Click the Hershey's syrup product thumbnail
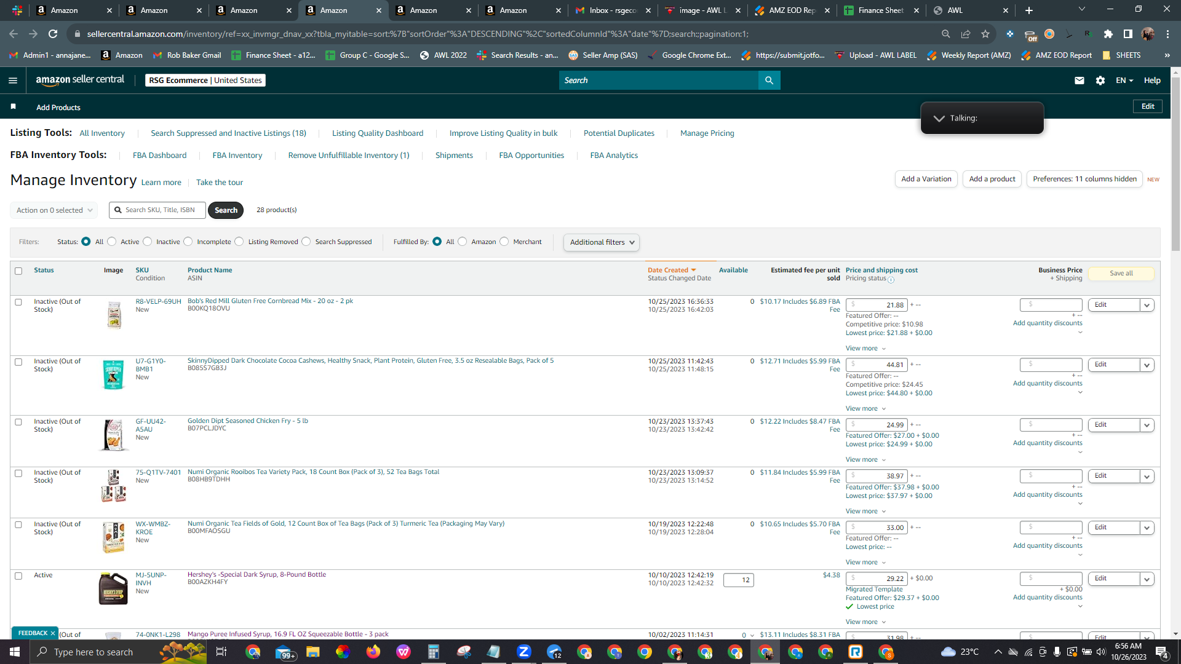1181x664 pixels. [x=113, y=588]
